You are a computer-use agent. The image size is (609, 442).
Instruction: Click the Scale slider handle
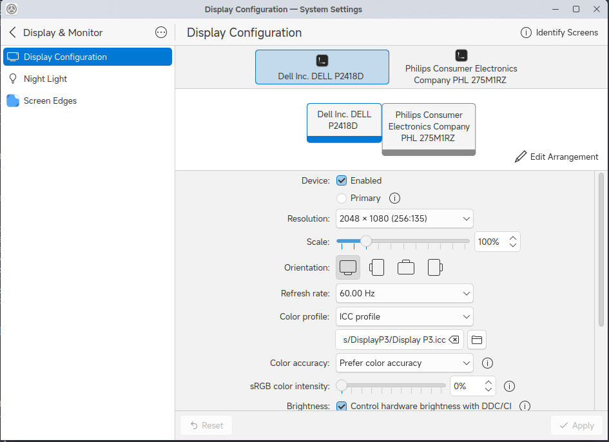click(x=365, y=241)
